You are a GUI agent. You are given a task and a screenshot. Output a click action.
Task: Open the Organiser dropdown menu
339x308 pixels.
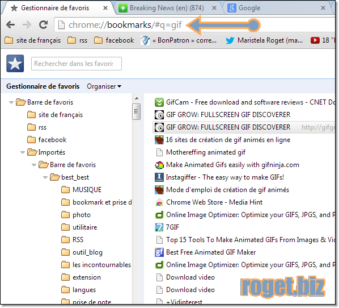pos(104,86)
